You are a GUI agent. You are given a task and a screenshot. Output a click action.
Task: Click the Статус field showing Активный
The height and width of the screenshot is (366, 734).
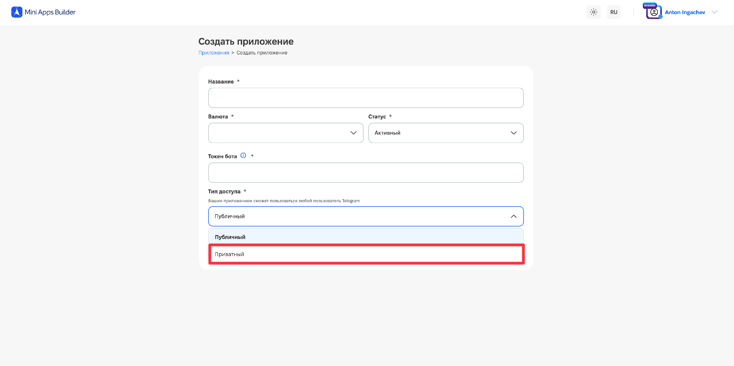446,133
